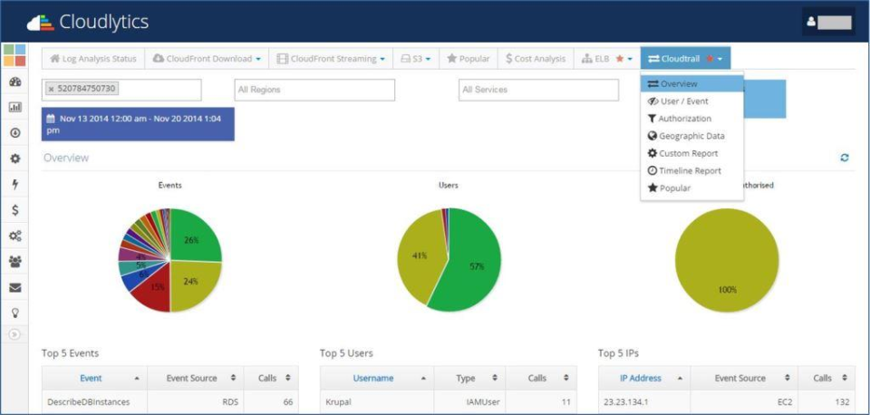The width and height of the screenshot is (870, 415).
Task: Open the bar chart sidebar icon
Action: (x=15, y=107)
